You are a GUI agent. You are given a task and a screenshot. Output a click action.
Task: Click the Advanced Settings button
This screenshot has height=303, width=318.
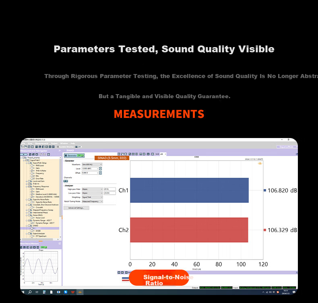76,208
